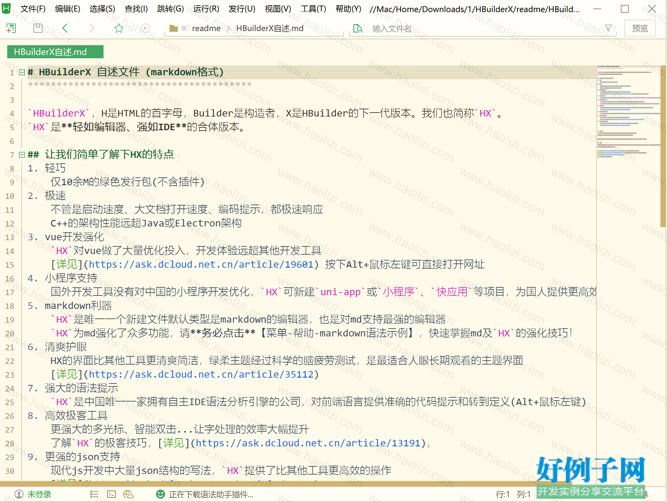The image size is (667, 502).
Task: Click the vertical scrollbar thumb
Action: [x=663, y=146]
